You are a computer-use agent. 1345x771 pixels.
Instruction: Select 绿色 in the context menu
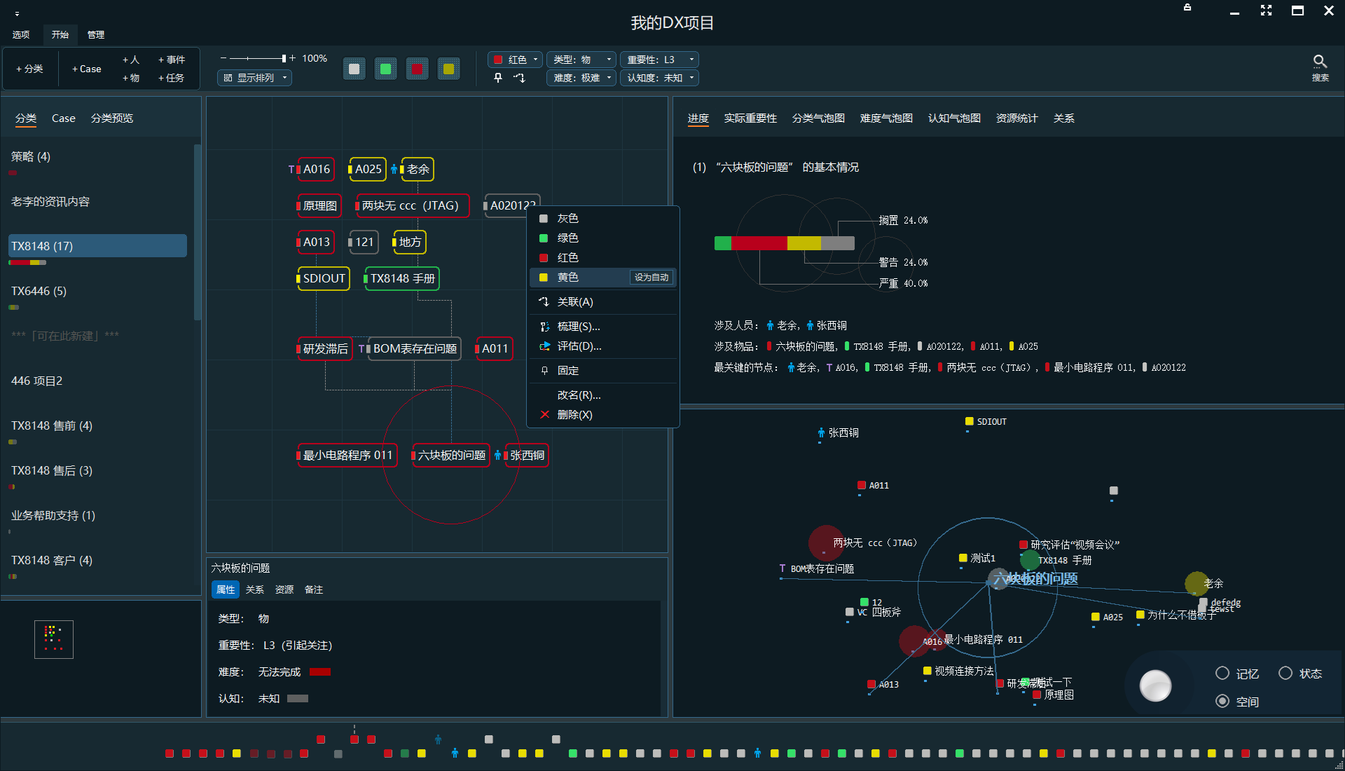tap(602, 238)
